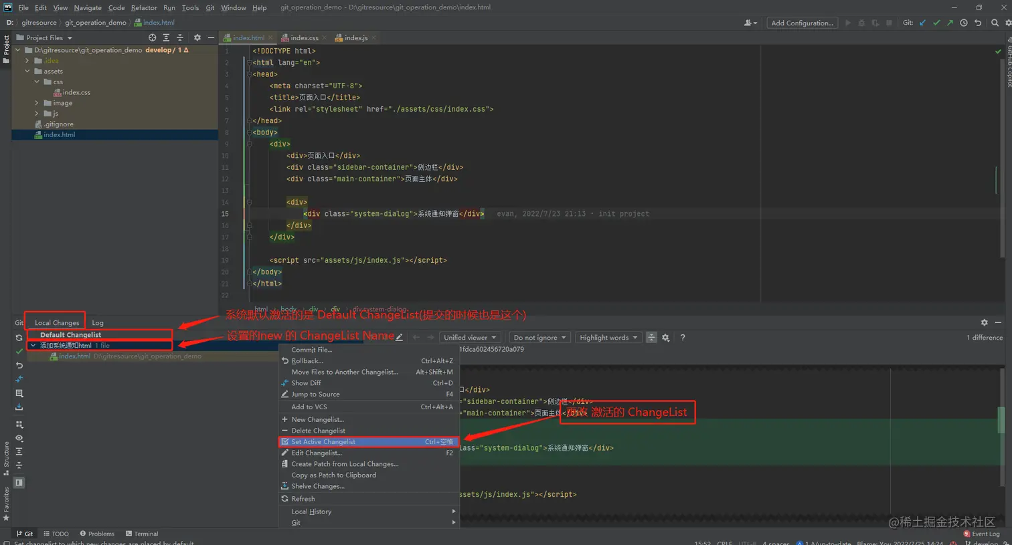
Task: Click the Add Configuration button
Action: pyautogui.click(x=801, y=22)
